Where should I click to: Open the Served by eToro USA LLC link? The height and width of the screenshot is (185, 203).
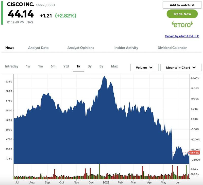182,36
